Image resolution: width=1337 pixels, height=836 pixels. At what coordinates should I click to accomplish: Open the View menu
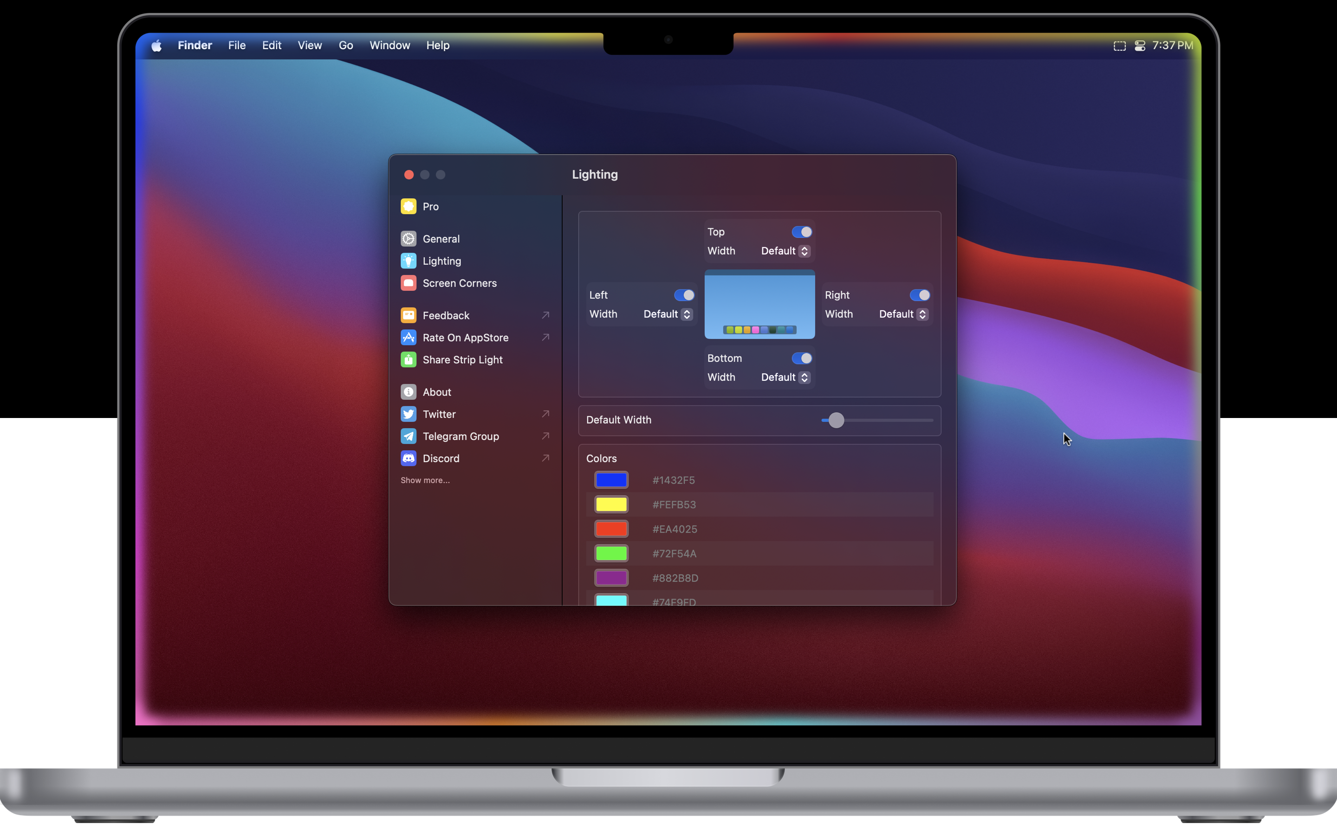[x=310, y=46]
